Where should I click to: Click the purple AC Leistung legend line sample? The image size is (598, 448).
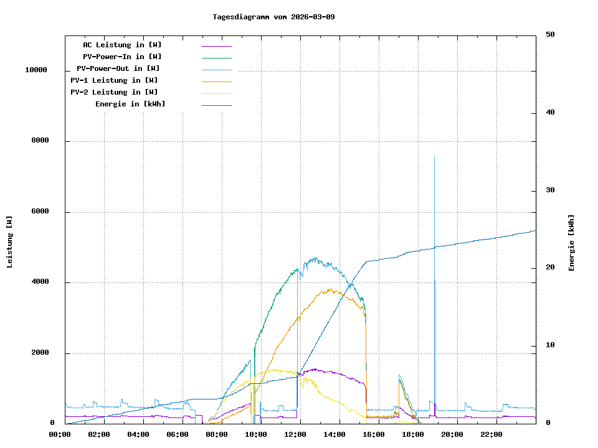pos(216,45)
